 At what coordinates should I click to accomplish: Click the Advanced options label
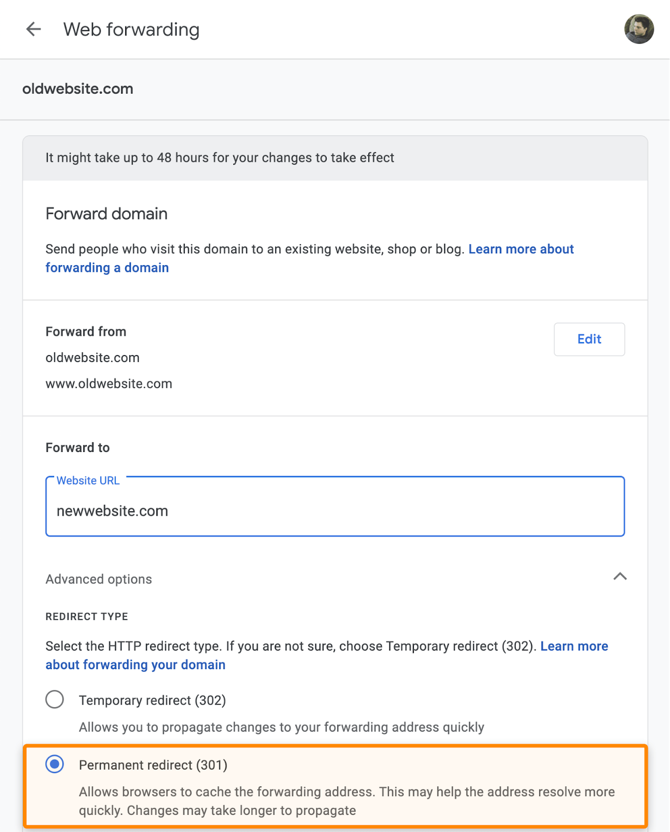coord(98,579)
